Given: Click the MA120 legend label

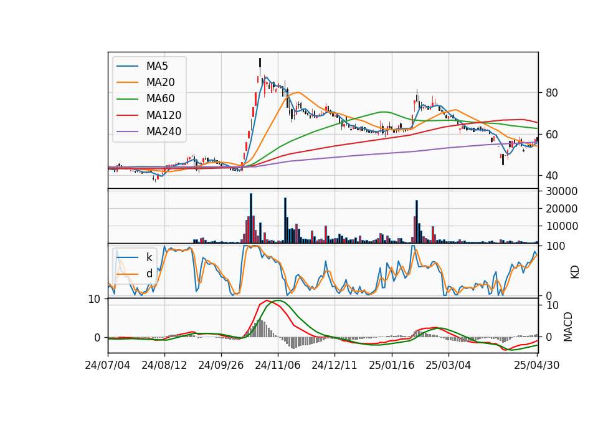Looking at the screenshot, I should (x=164, y=115).
